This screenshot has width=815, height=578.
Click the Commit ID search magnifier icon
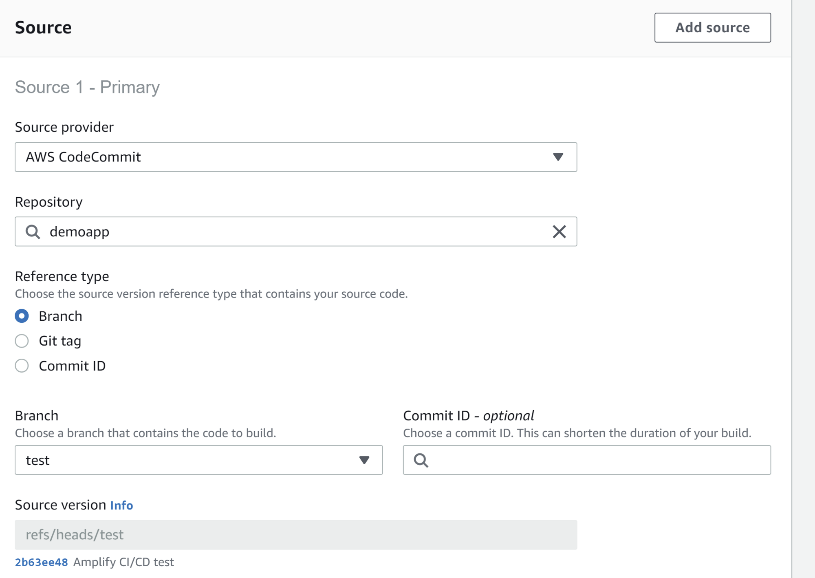click(421, 460)
